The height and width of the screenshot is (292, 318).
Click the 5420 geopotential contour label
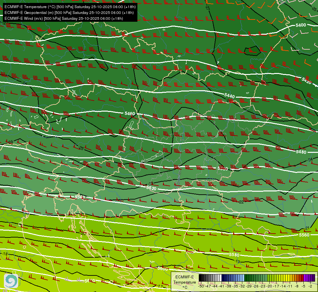(x=306, y=81)
